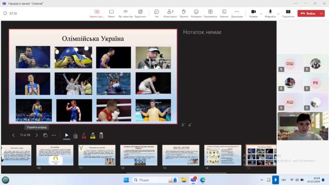Open the reactions menu
The height and width of the screenshot is (185, 329).
point(196,13)
